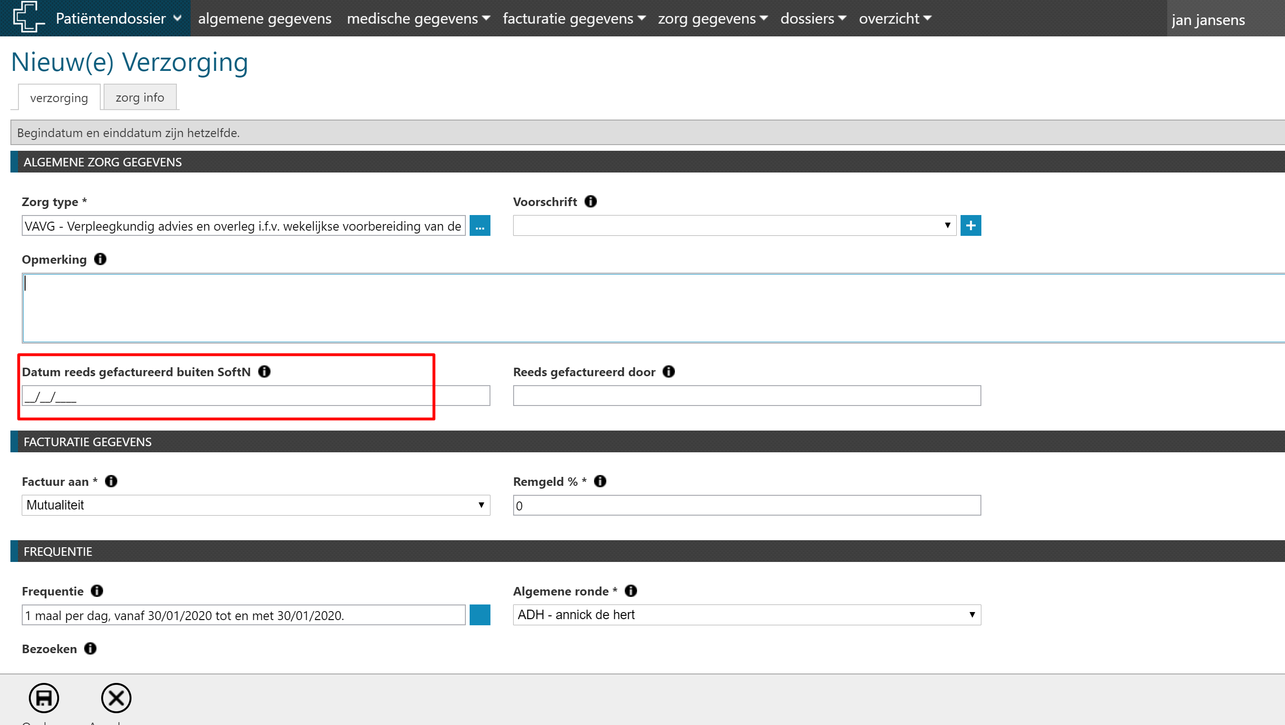Click the cancel X icon
1285x725 pixels.
click(x=116, y=698)
